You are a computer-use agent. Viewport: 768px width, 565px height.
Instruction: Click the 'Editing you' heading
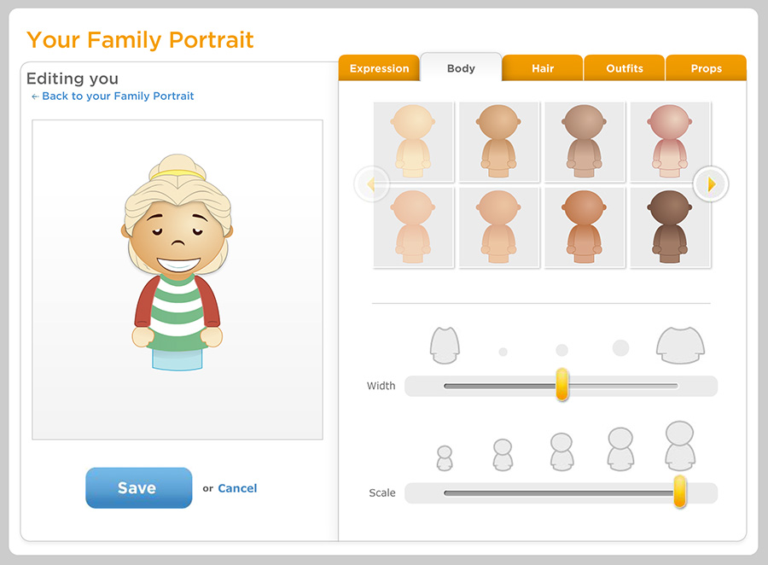(x=73, y=79)
